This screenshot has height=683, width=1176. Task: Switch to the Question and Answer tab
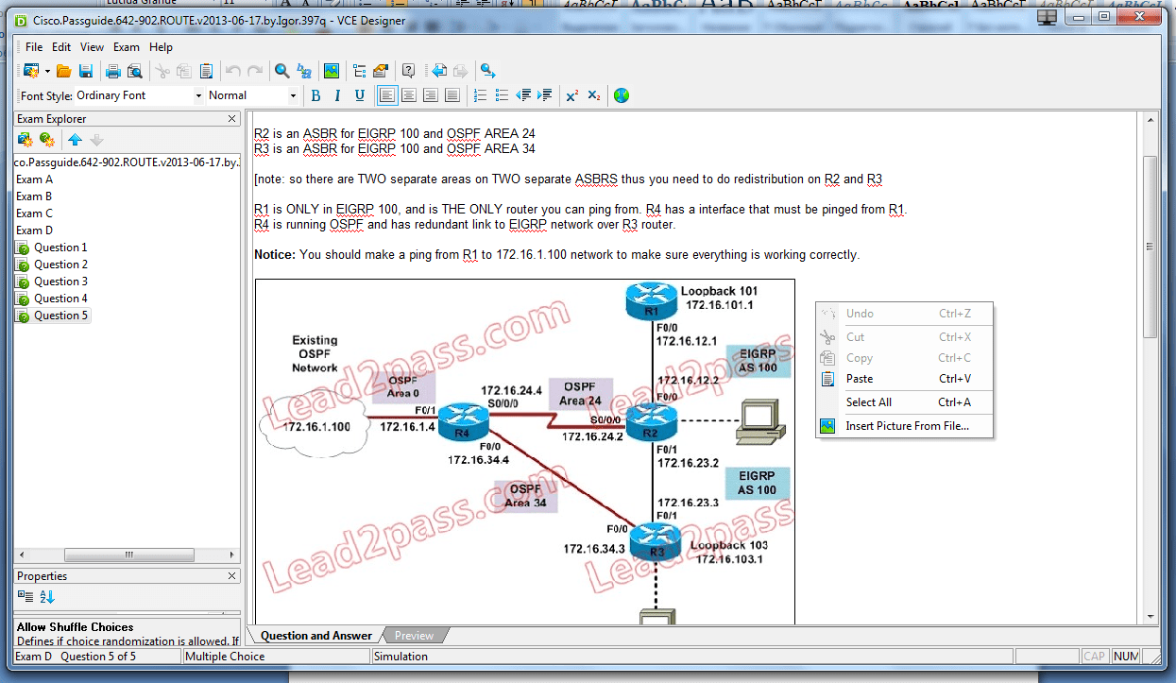tap(316, 636)
